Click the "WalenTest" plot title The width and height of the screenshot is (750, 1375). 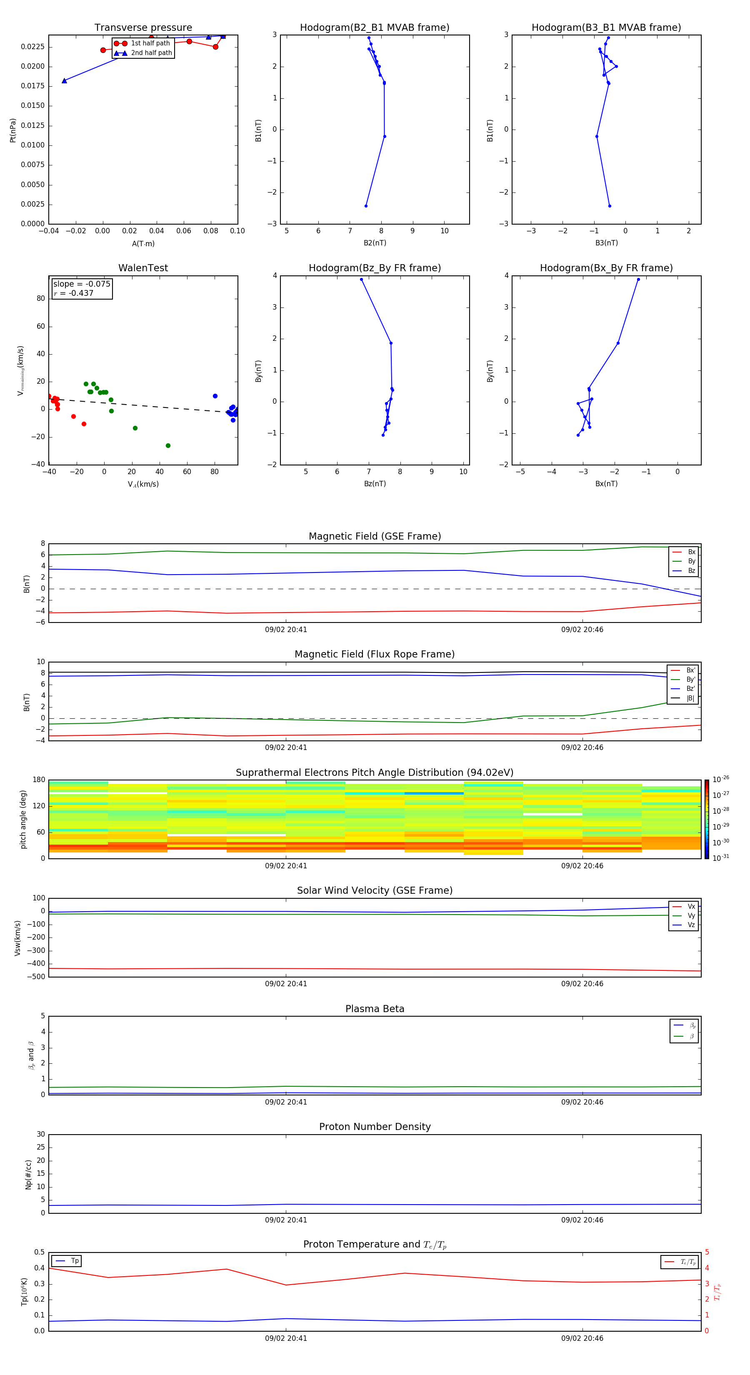click(x=143, y=268)
